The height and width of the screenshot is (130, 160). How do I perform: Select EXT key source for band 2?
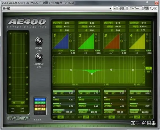pyautogui.click(x=92, y=117)
